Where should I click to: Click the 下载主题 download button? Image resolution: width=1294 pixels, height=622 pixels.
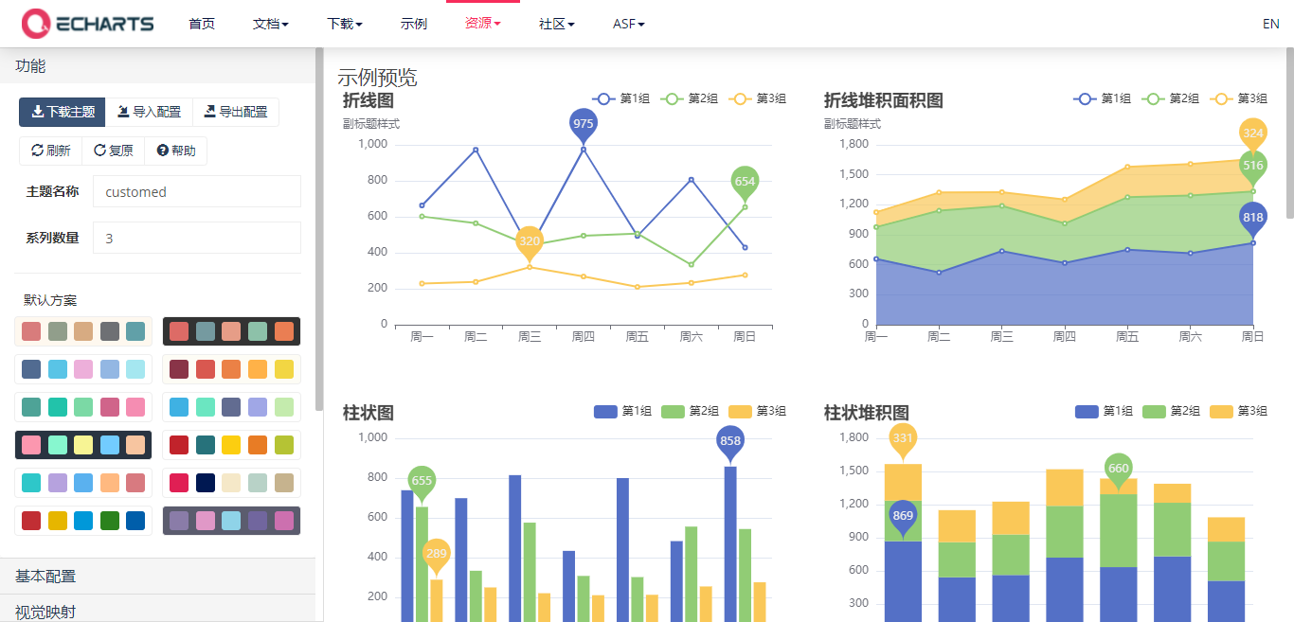point(63,112)
